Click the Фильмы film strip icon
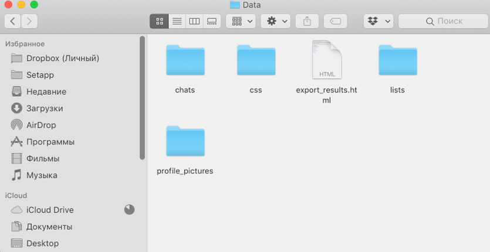This screenshot has width=490, height=252. (16, 159)
